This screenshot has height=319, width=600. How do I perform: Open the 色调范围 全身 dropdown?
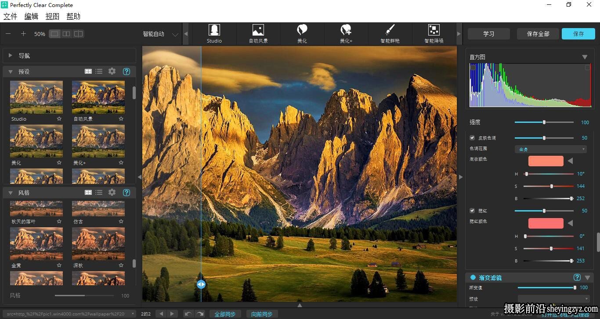tap(551, 149)
